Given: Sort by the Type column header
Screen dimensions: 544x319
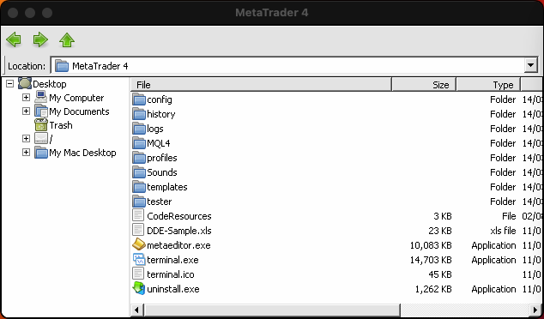Looking at the screenshot, I should pos(488,85).
